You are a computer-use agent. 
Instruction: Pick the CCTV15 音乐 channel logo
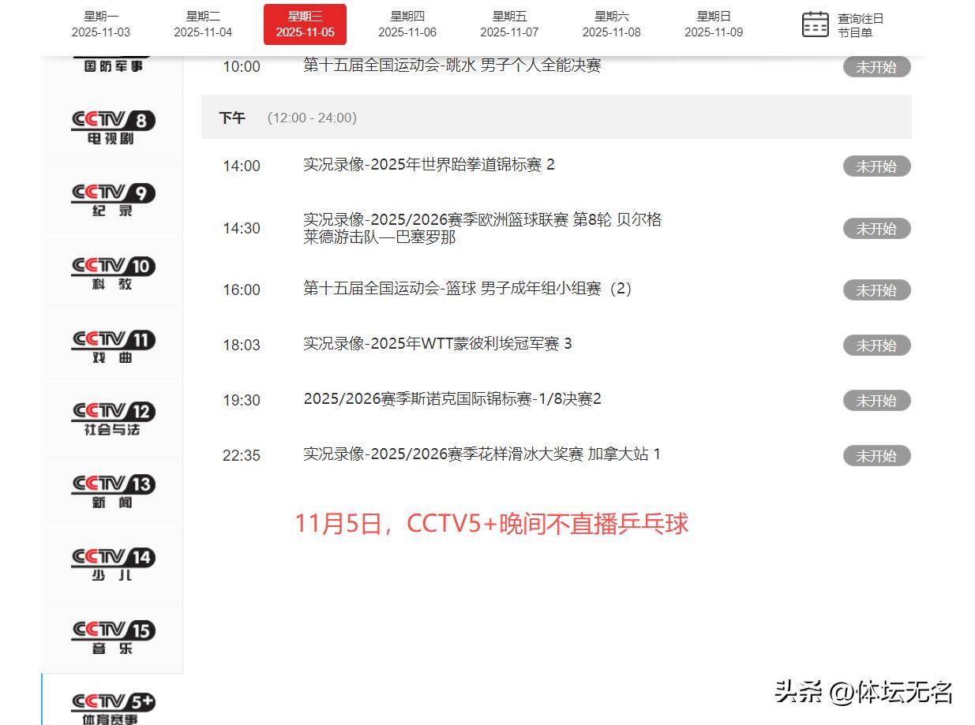point(112,637)
